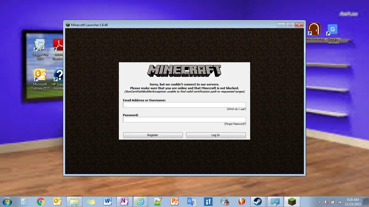Click the Log In button
The image size is (369, 207).
[216, 135]
